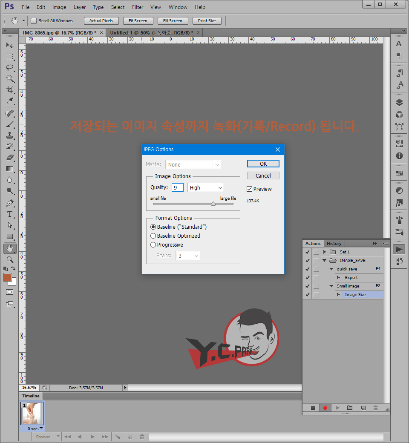Collapse the Small image action
Viewport: 409px width, 443px height.
(331, 286)
